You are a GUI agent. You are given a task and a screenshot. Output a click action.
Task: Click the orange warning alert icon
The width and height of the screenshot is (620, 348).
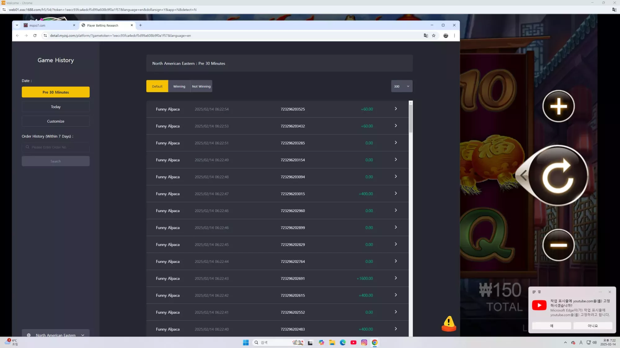[449, 324]
